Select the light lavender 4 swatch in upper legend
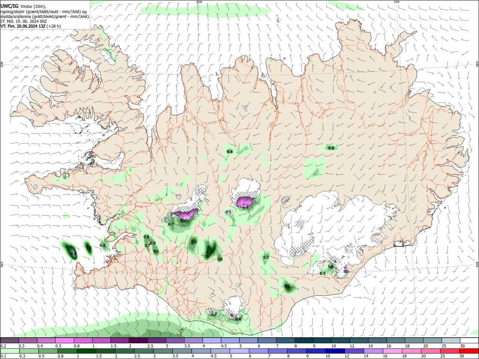Screen dimensions: 479x359 [211, 340]
